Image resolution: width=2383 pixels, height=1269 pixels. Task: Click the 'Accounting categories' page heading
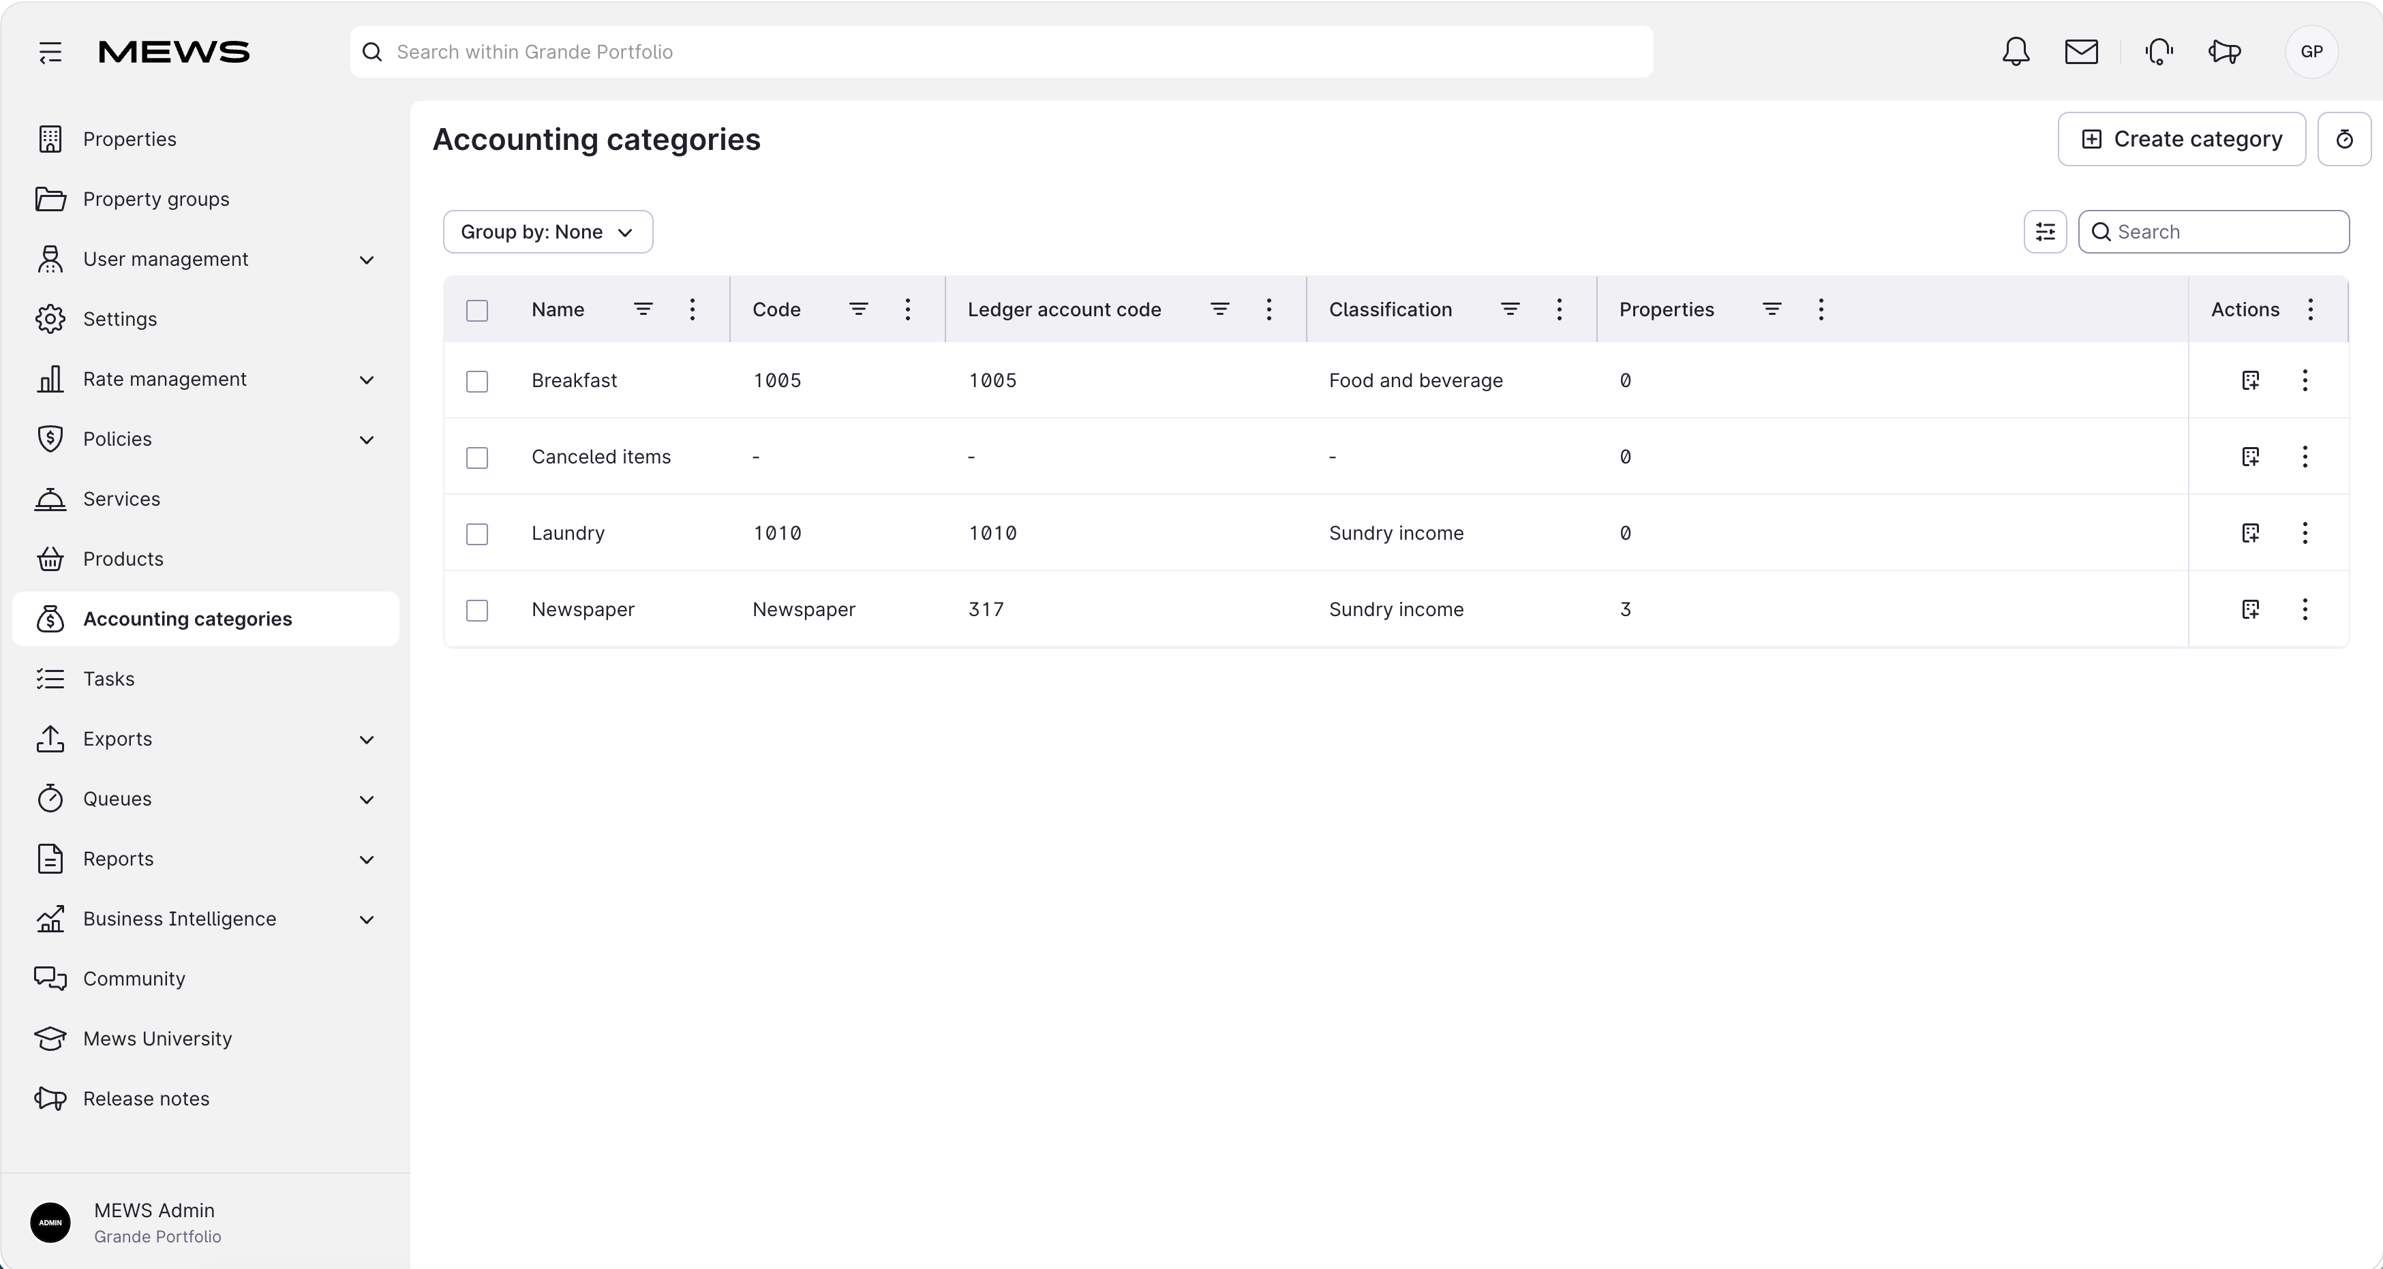pyautogui.click(x=596, y=140)
